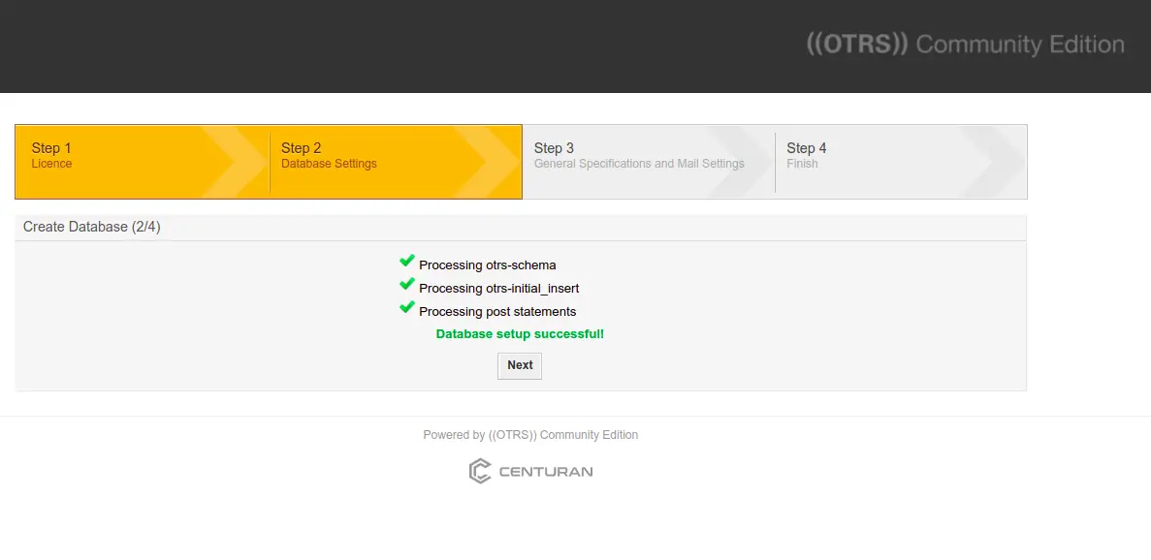Click the "Processing otrs-initial_insert" text
Image resolution: width=1151 pixels, height=560 pixels.
[x=499, y=289]
